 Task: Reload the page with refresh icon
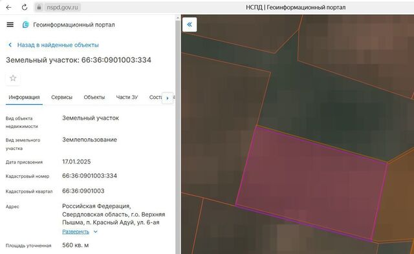click(x=25, y=7)
